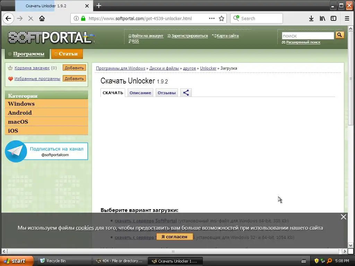Viewport: 355px width, 266px height.
Task: Accept cookies with Я согласен button
Action: click(174, 237)
